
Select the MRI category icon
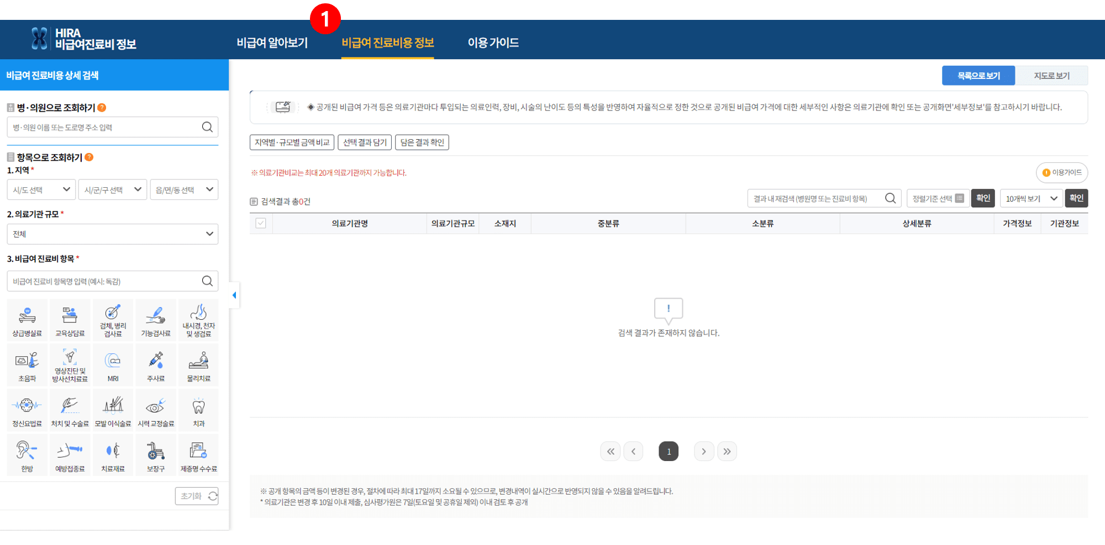point(113,364)
